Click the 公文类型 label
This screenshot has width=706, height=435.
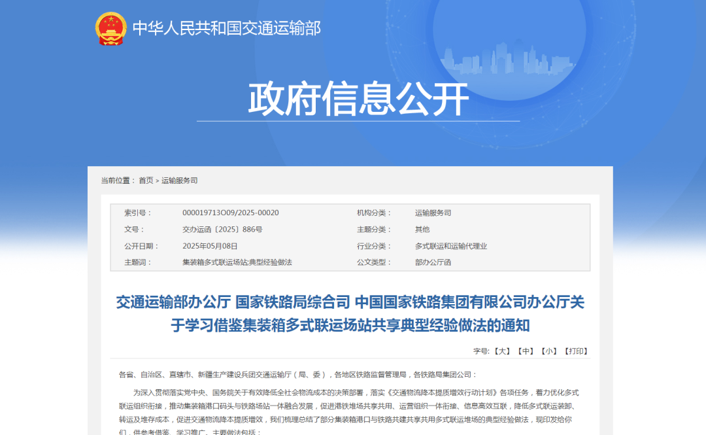[374, 262]
